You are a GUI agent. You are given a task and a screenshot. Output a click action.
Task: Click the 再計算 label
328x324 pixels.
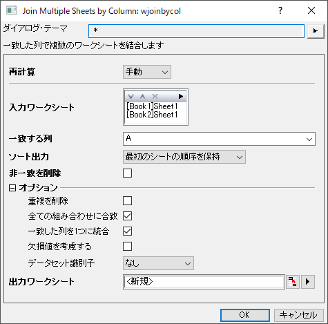point(22,72)
